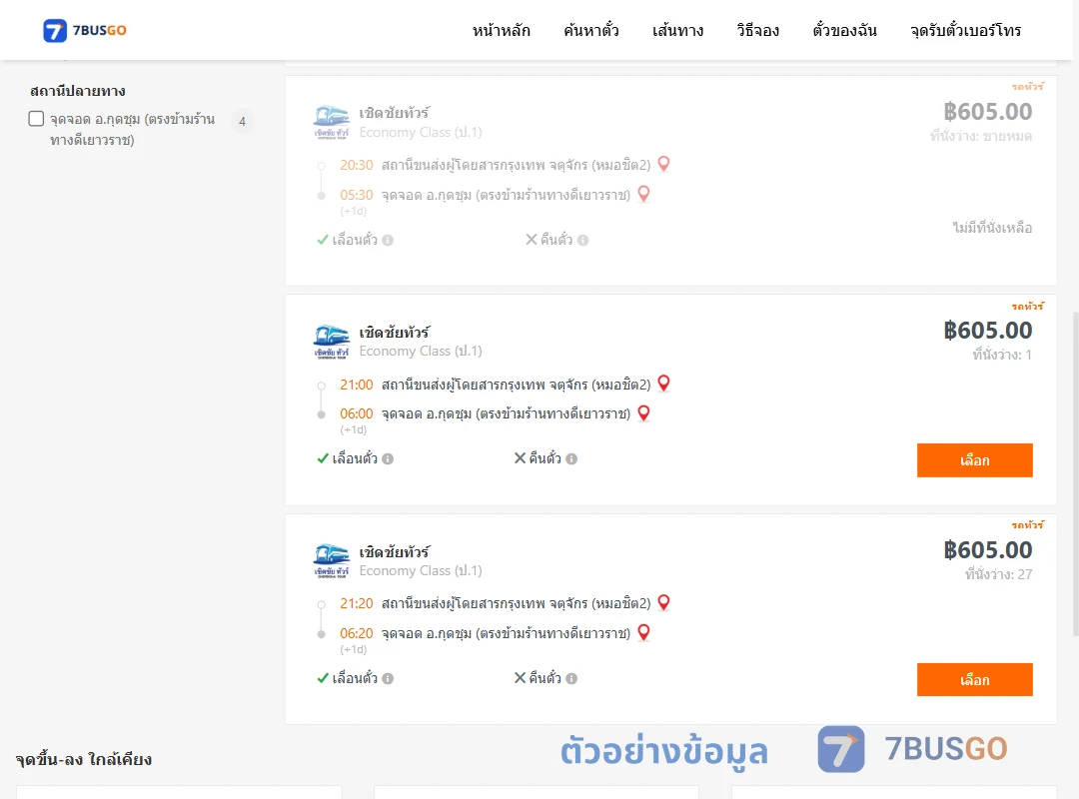
Task: Show ticket reschedule info on 21:00 trip
Action: [388, 459]
